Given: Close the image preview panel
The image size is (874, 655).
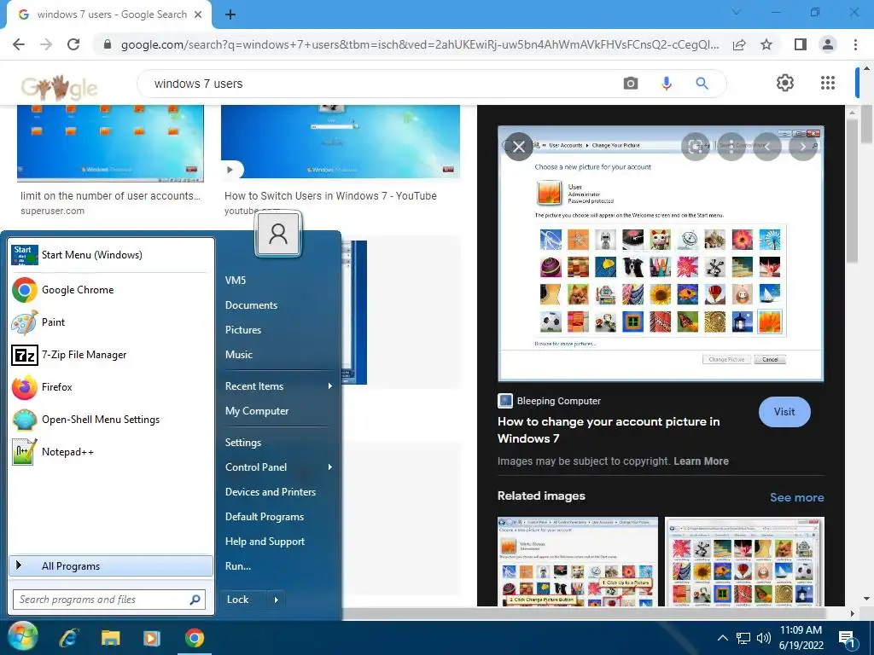Looking at the screenshot, I should point(518,147).
